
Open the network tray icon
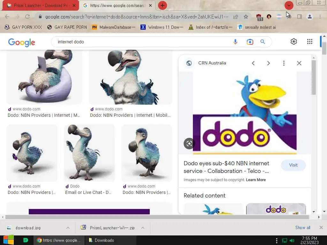(x=285, y=241)
